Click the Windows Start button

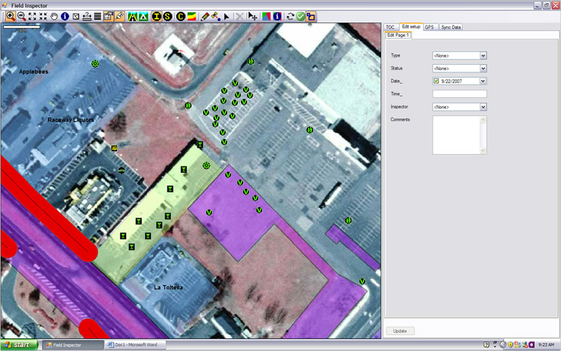[19, 345]
